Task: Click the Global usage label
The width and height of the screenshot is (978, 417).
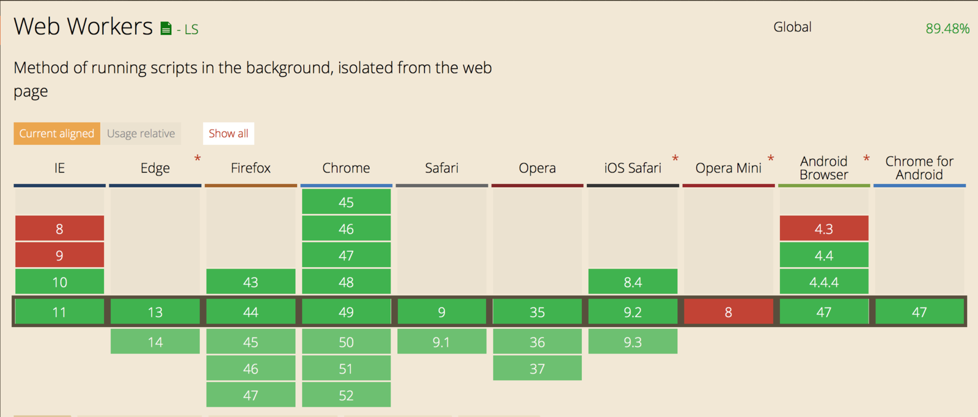Action: [792, 27]
